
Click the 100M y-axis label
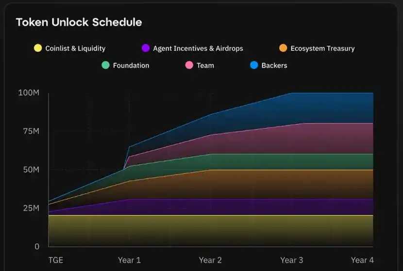point(29,93)
